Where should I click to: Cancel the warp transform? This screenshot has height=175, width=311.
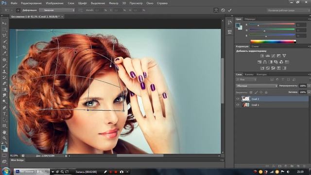(223, 10)
